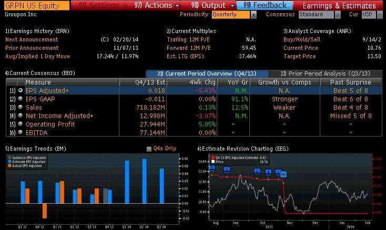Click the 'Beat 5 of 8' cell
This screenshot has height=230, width=386.
(351, 91)
